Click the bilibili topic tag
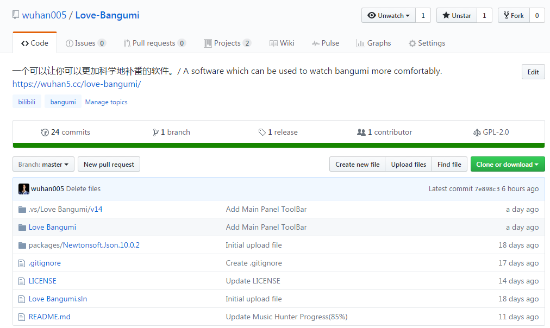The image size is (550, 328). tap(27, 102)
